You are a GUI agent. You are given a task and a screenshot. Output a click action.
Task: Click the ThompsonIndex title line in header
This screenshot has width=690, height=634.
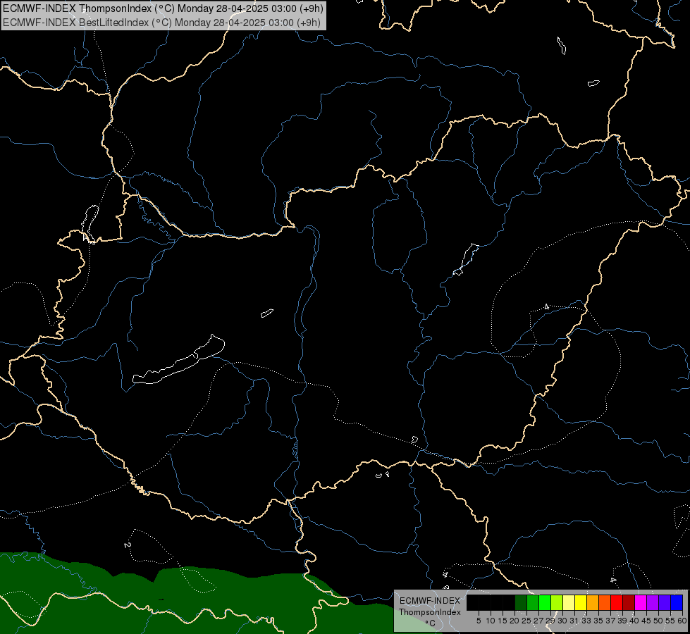click(163, 8)
